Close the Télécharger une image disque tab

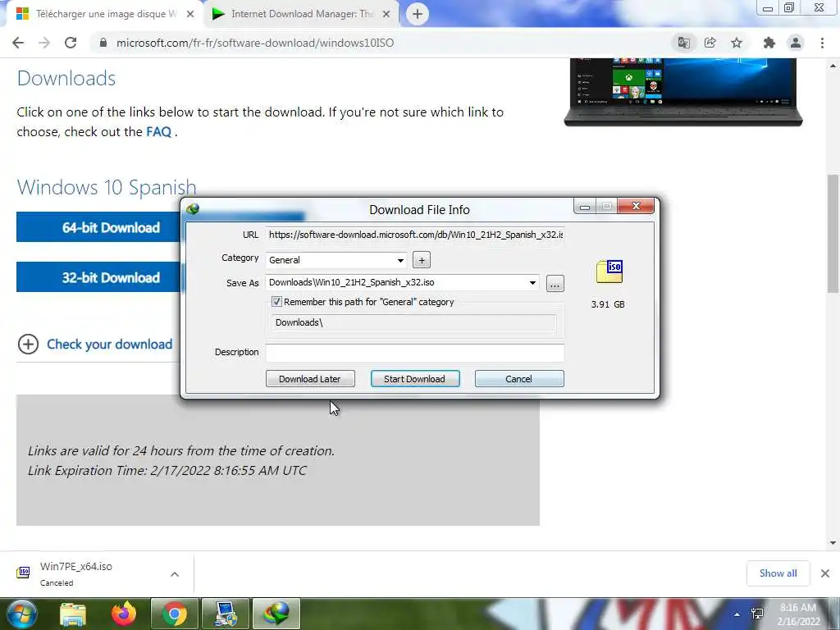[190, 14]
